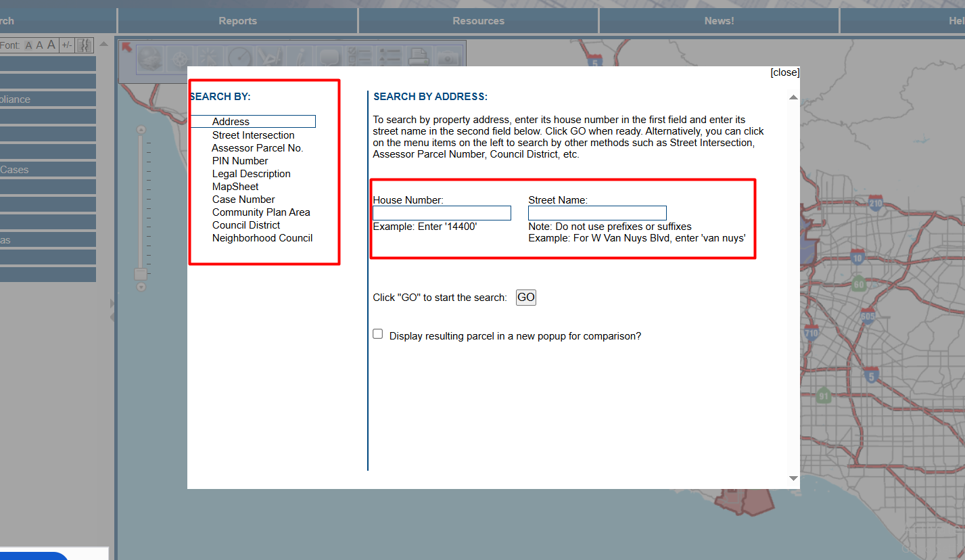Image resolution: width=965 pixels, height=560 pixels.
Task: Click the zoom-in arrow above map slider
Action: tap(141, 130)
